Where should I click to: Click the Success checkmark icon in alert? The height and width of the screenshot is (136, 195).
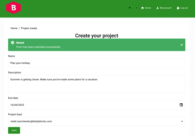click(13, 43)
